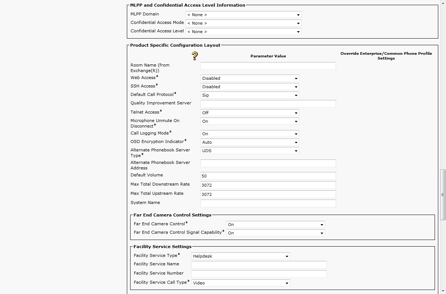The width and height of the screenshot is (446, 294).
Task: Open the Confidential Access Level dropdown
Action: tap(243, 32)
